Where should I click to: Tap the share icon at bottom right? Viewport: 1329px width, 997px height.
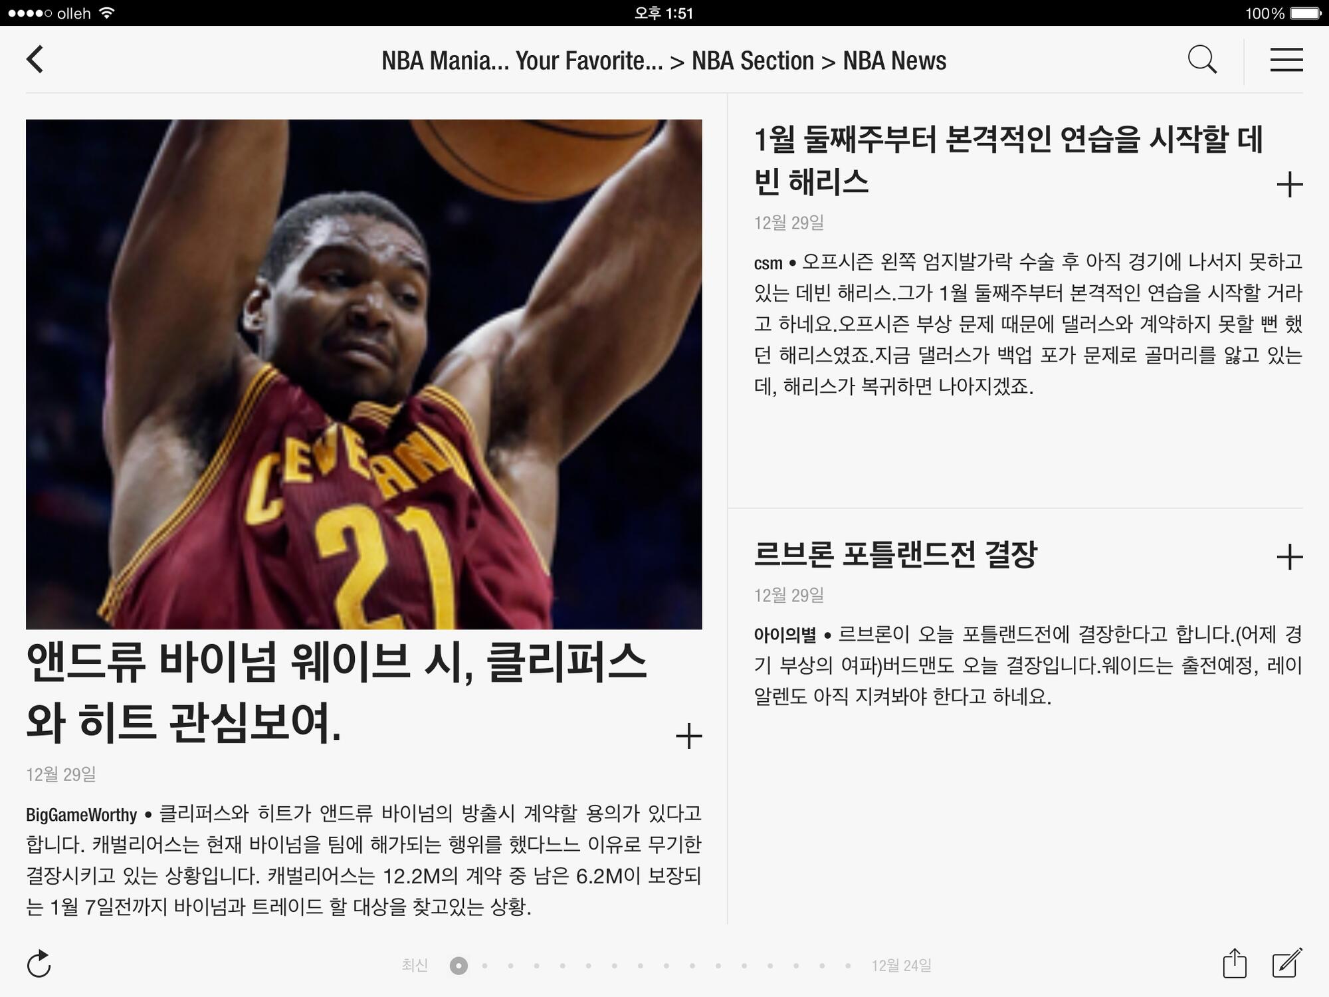pyautogui.click(x=1234, y=964)
